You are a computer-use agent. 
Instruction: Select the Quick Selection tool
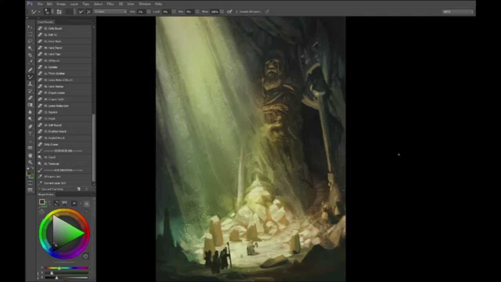click(30, 48)
